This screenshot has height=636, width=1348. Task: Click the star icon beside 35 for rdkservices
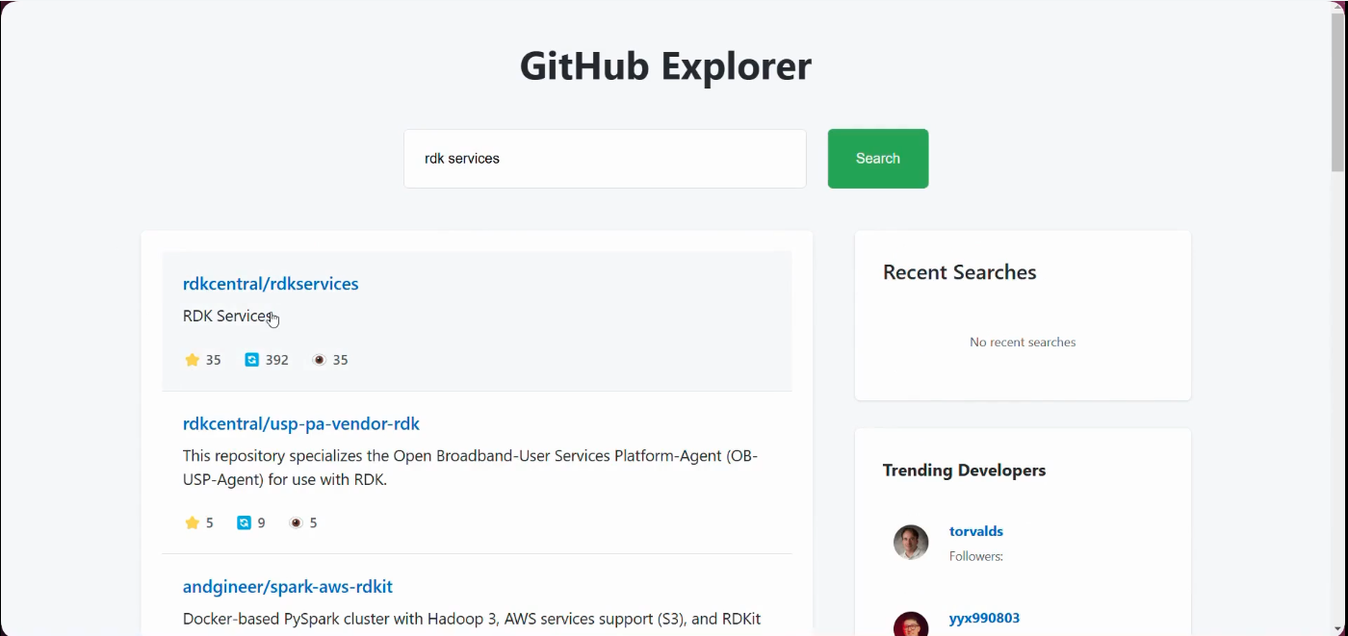coord(192,360)
